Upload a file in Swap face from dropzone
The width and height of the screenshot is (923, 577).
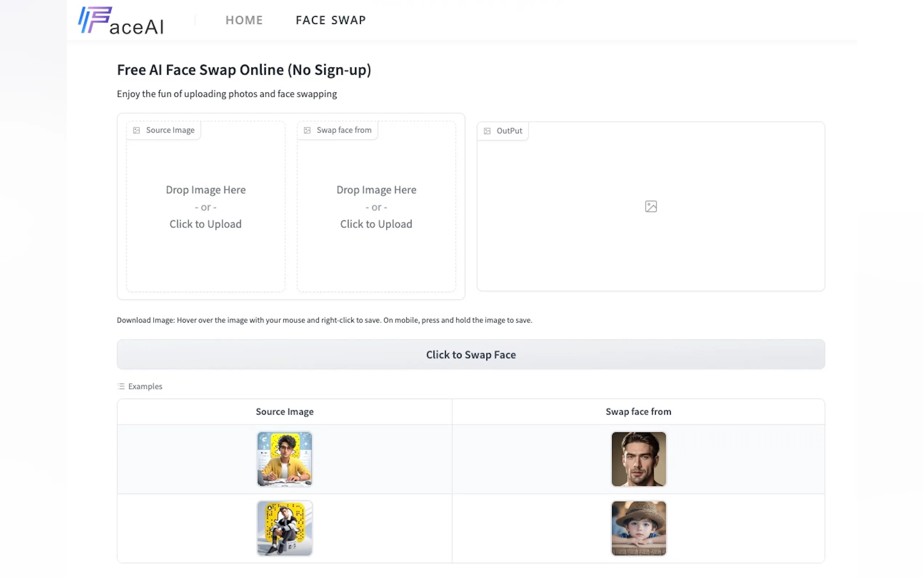click(376, 207)
